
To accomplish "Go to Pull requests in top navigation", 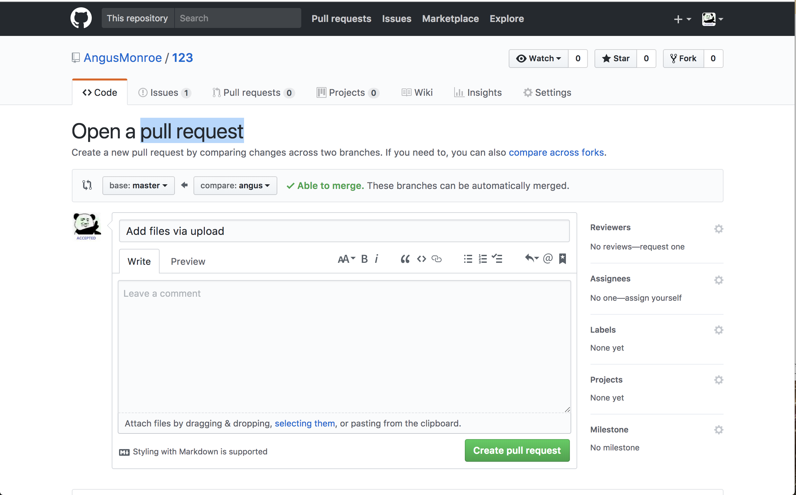I will point(341,19).
